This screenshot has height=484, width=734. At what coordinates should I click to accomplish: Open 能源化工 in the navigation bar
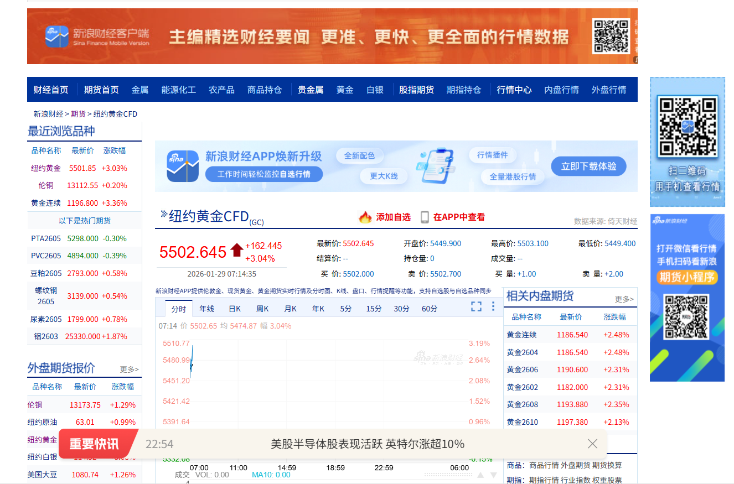(x=179, y=90)
